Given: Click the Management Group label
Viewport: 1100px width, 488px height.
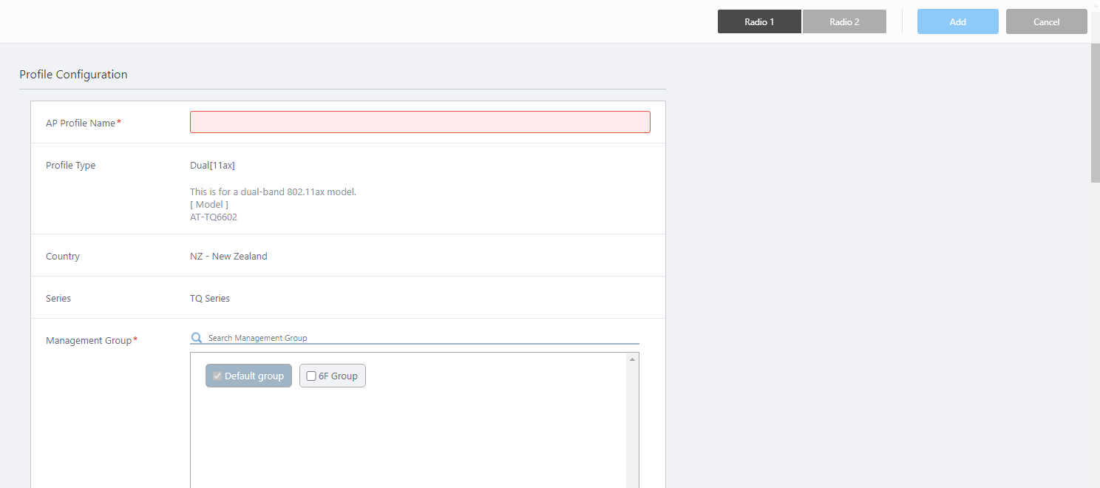Looking at the screenshot, I should [89, 341].
